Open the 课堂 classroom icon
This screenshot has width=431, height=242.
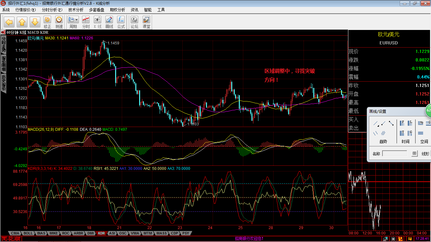click(146, 22)
